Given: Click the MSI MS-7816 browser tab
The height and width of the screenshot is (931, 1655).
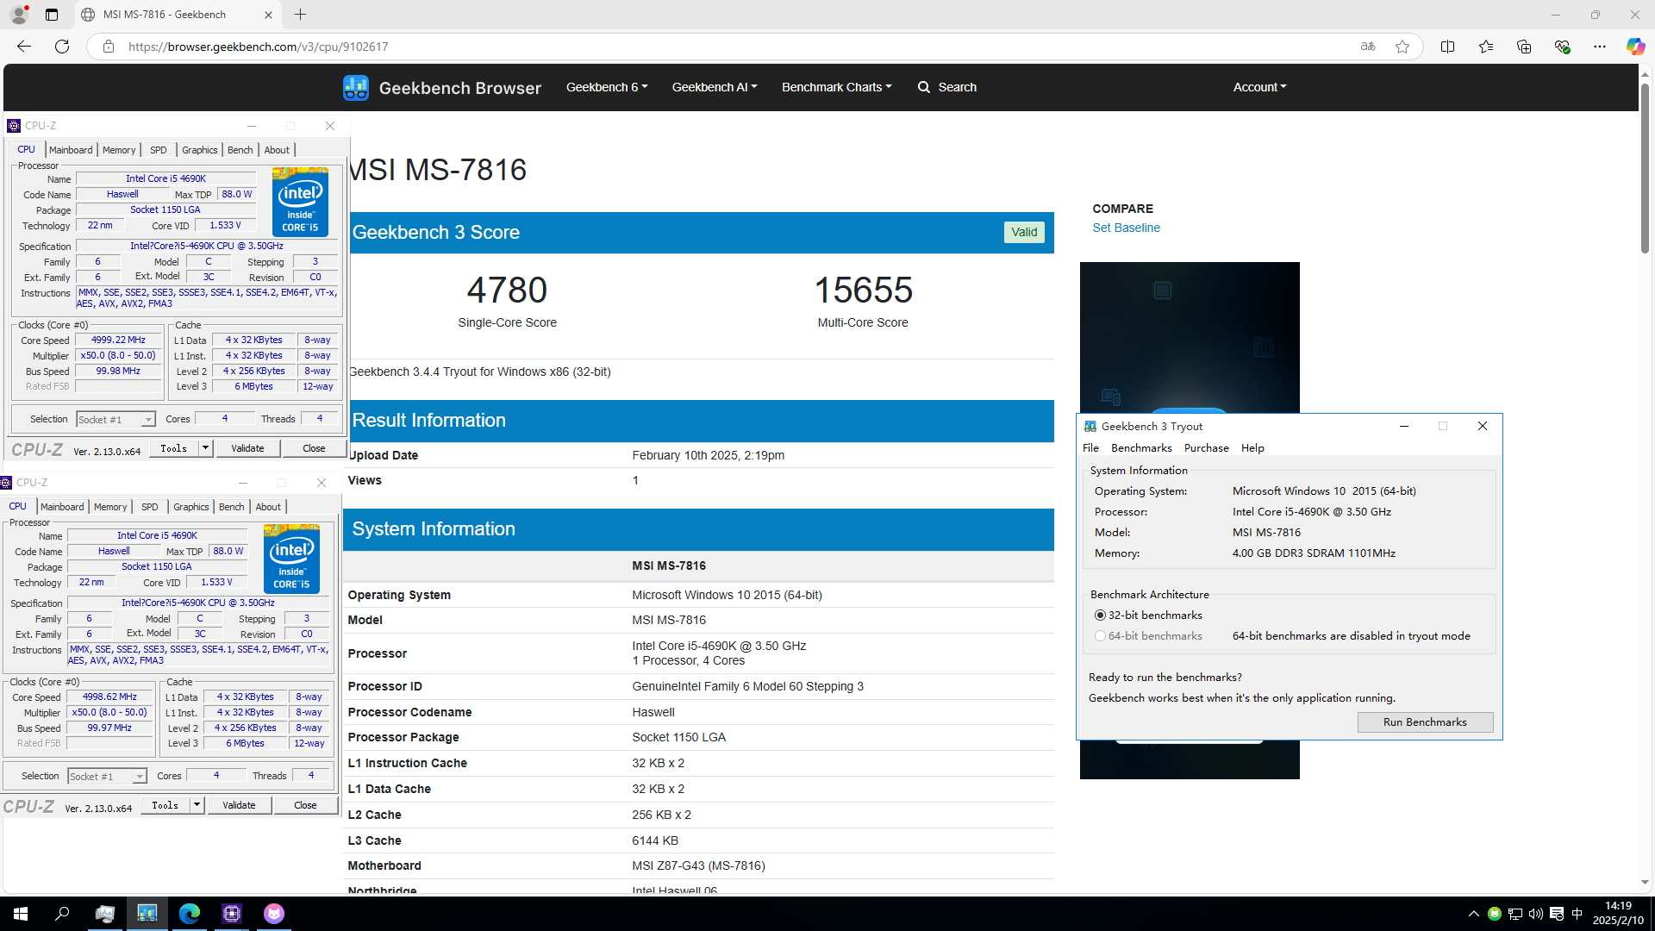Looking at the screenshot, I should click(x=178, y=15).
